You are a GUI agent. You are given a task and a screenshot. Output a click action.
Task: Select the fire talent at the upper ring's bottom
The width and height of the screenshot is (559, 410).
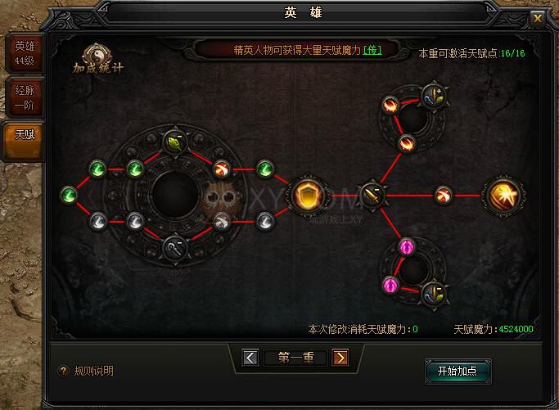click(406, 144)
